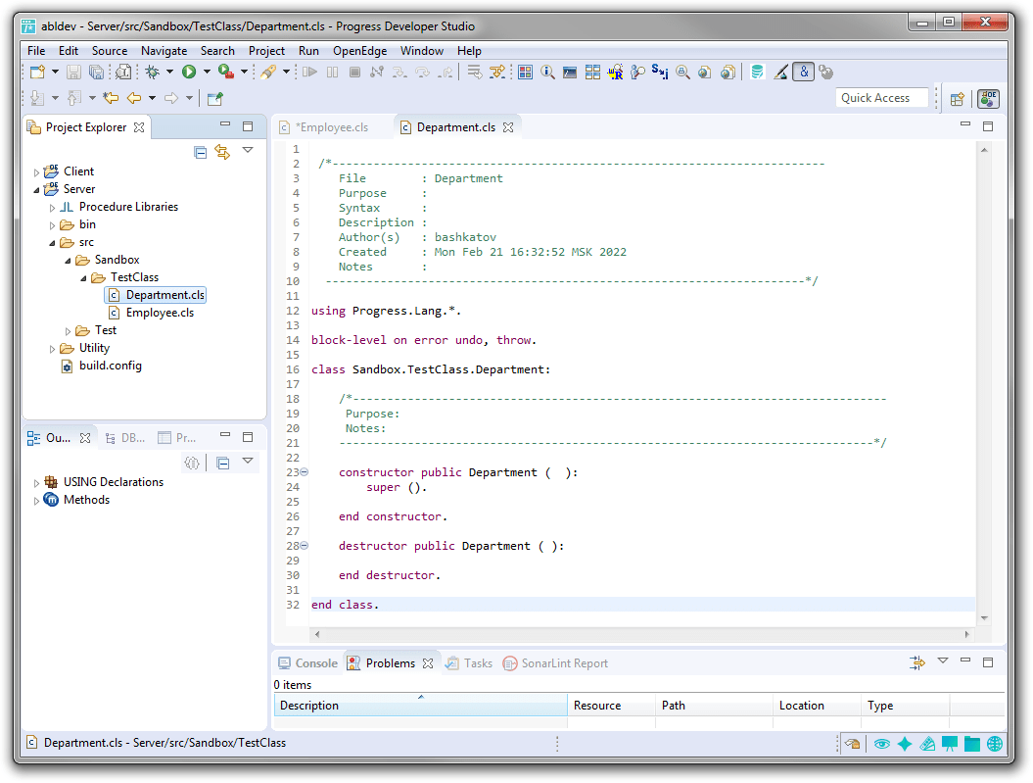Click the terminal window toolbar icon

pyautogui.click(x=570, y=72)
